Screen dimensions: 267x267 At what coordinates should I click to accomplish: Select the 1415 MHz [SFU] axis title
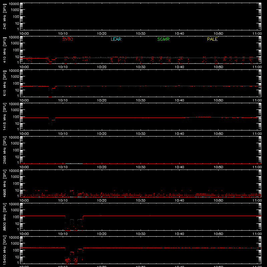pos(4,116)
